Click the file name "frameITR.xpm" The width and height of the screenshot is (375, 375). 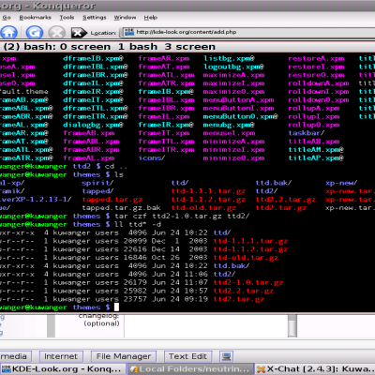tap(166, 150)
